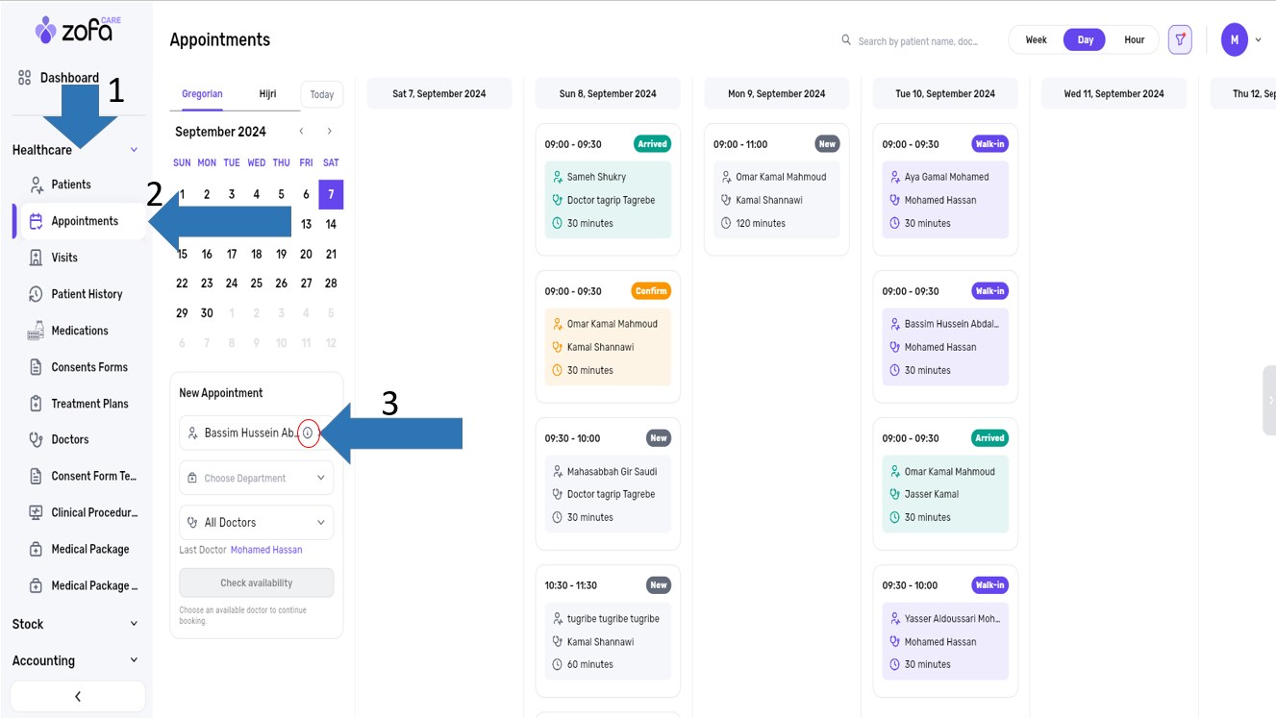Switch to the Hijri calendar tab

[x=267, y=94]
